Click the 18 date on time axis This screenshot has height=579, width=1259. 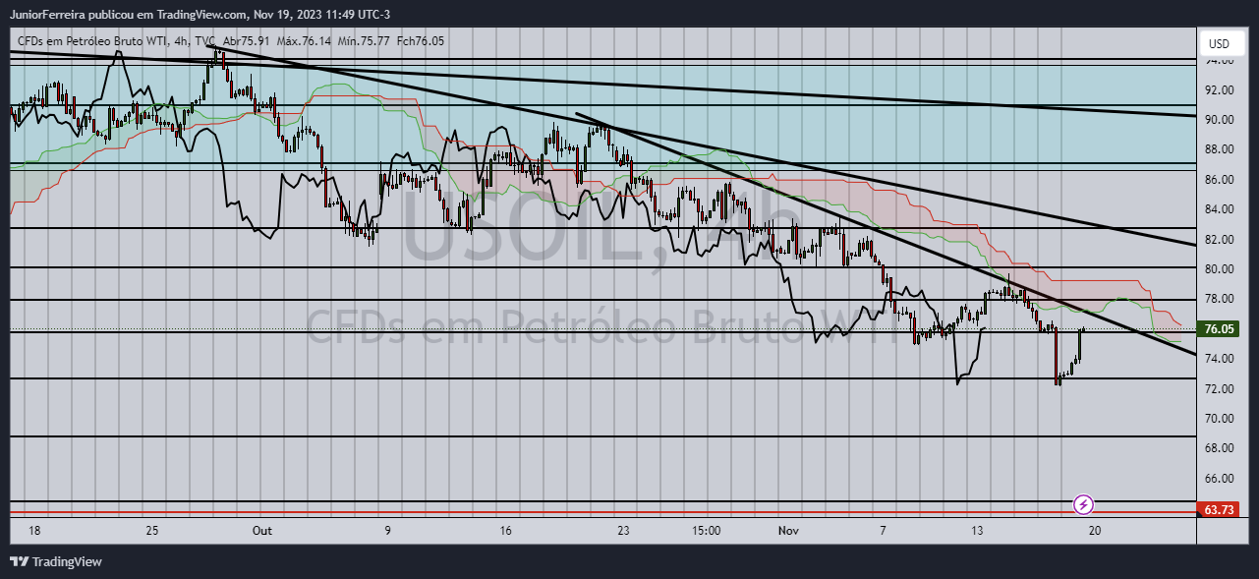[x=35, y=531]
